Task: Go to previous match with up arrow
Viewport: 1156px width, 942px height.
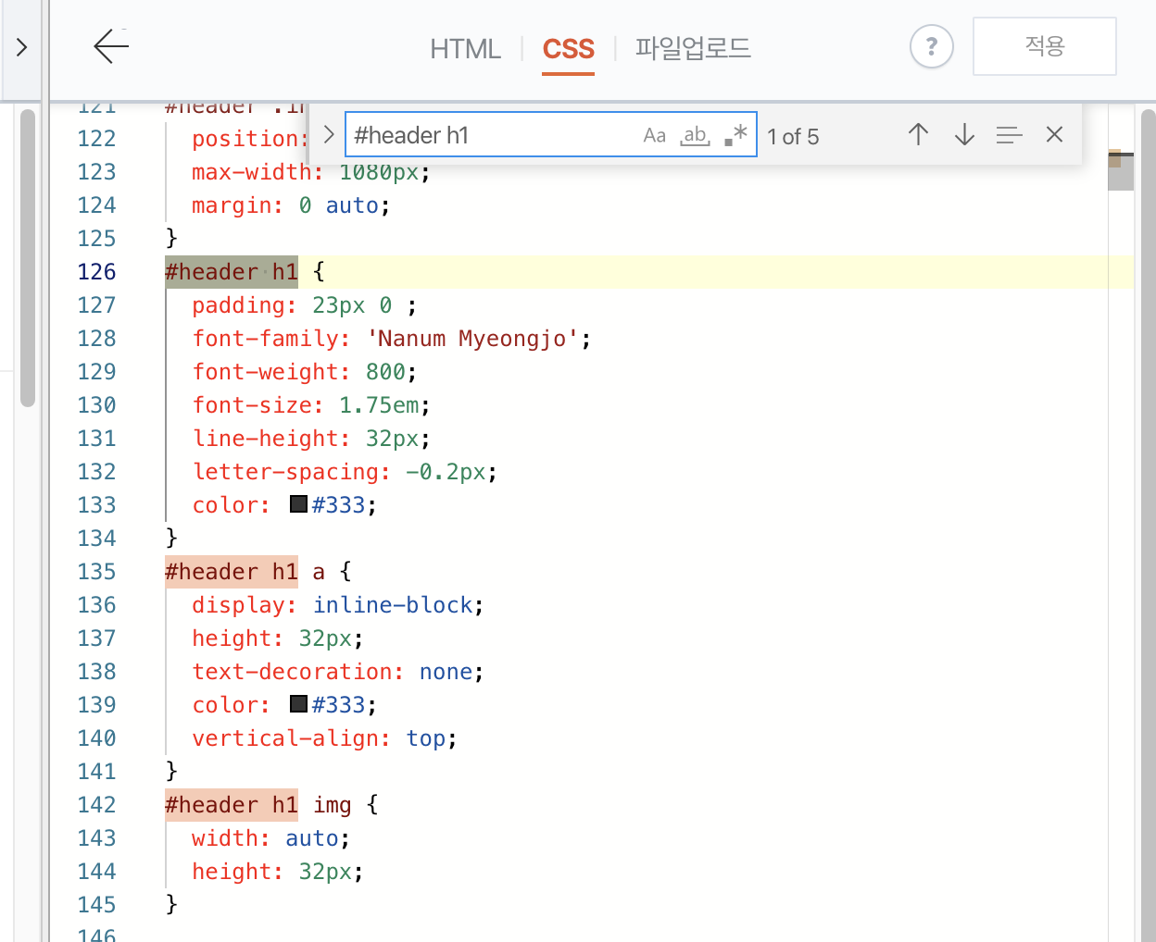Action: click(x=918, y=134)
